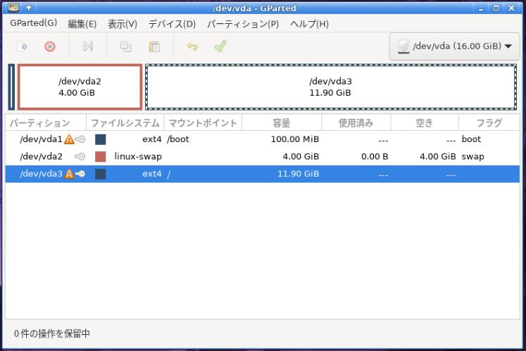Select the /dev/vda2 block in disk map

coord(80,87)
